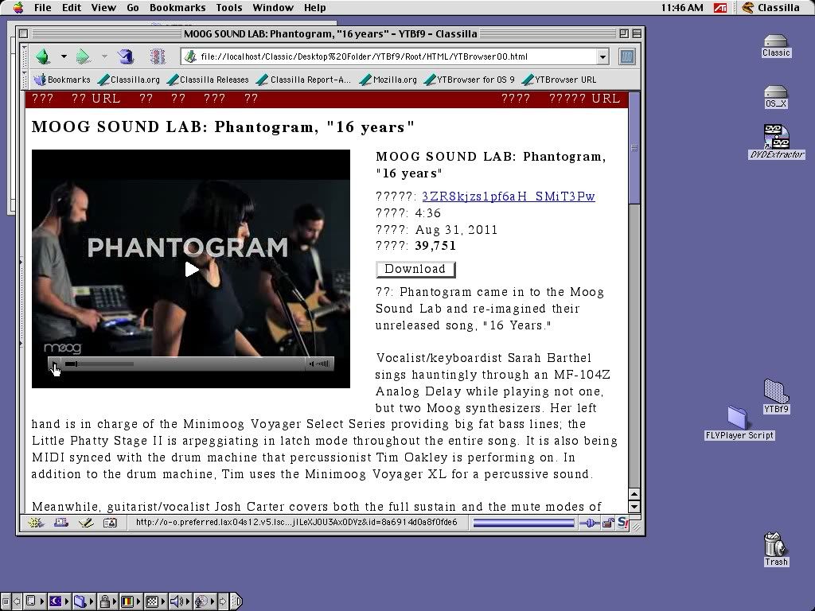Open the Tools menu
The image size is (815, 611).
(x=228, y=8)
